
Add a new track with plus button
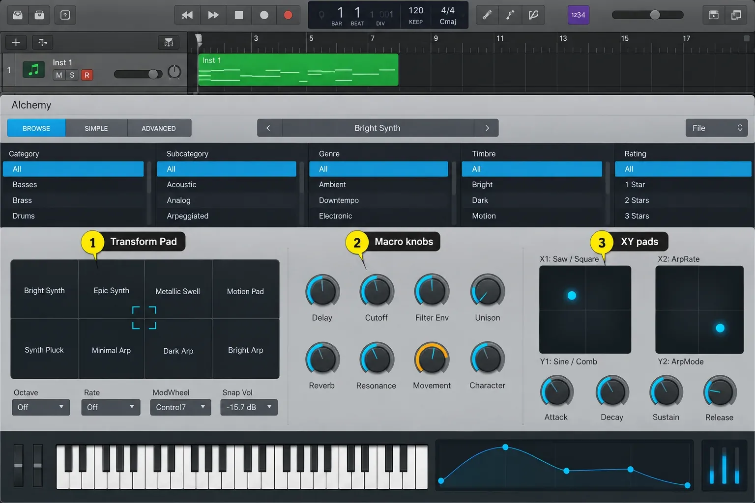(x=16, y=42)
